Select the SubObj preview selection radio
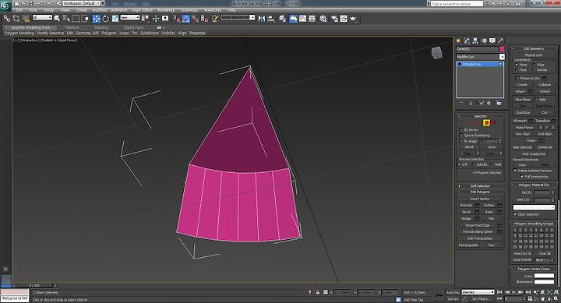 click(x=474, y=164)
